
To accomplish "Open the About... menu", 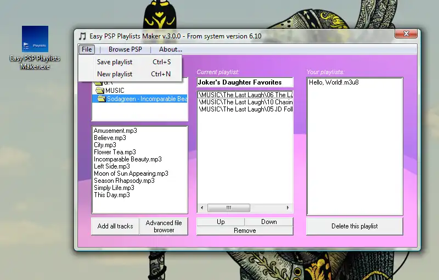I will (x=171, y=49).
